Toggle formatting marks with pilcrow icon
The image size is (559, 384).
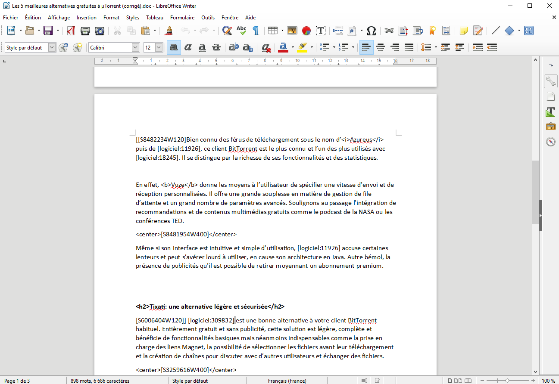pyautogui.click(x=256, y=31)
